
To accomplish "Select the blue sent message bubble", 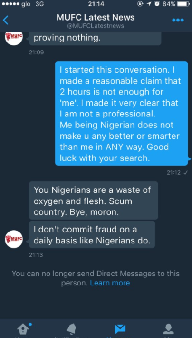I will 122,114.
